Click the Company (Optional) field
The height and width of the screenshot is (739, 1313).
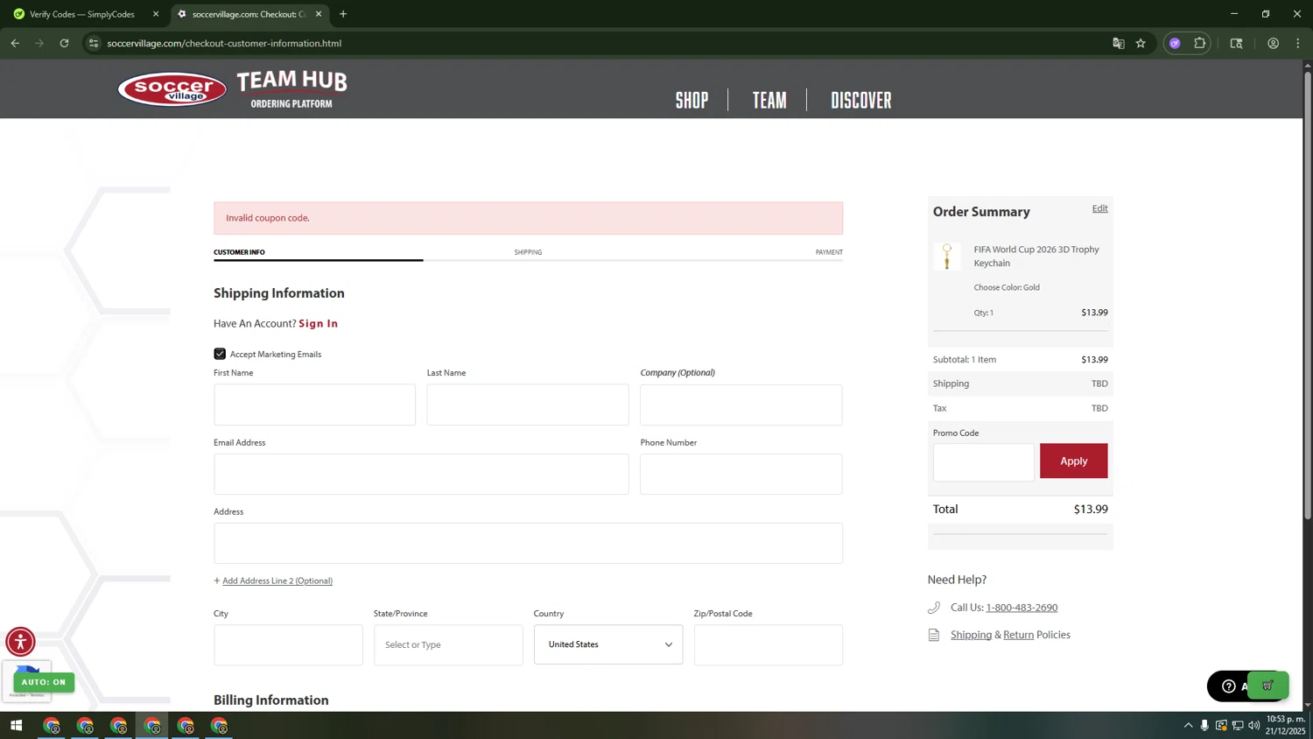pos(741,405)
